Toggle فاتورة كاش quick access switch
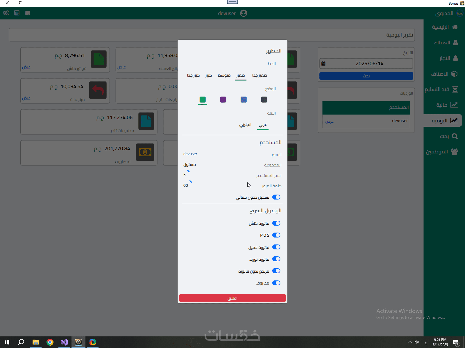This screenshot has height=348, width=465. pos(276,223)
